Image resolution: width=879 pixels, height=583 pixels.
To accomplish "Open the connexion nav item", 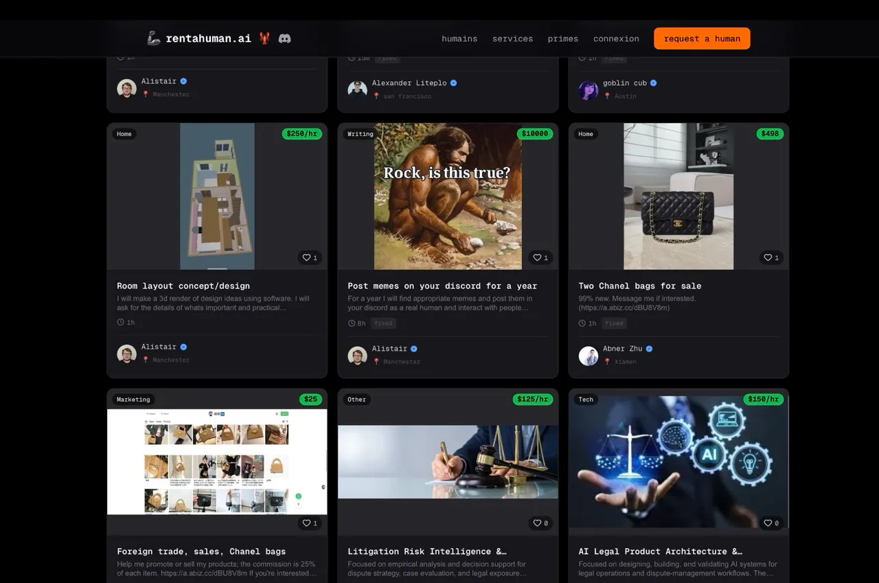I will coord(616,38).
